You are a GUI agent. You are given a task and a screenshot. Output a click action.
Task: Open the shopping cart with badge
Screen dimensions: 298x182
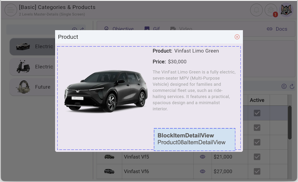coord(271,10)
